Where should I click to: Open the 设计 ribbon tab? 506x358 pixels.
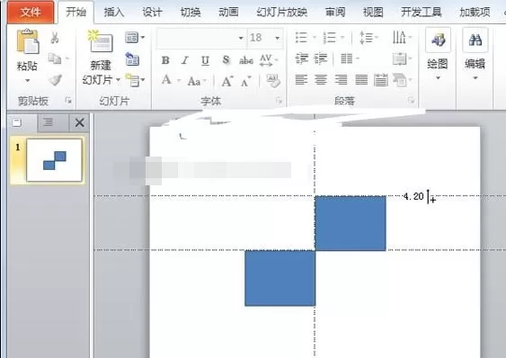[152, 13]
